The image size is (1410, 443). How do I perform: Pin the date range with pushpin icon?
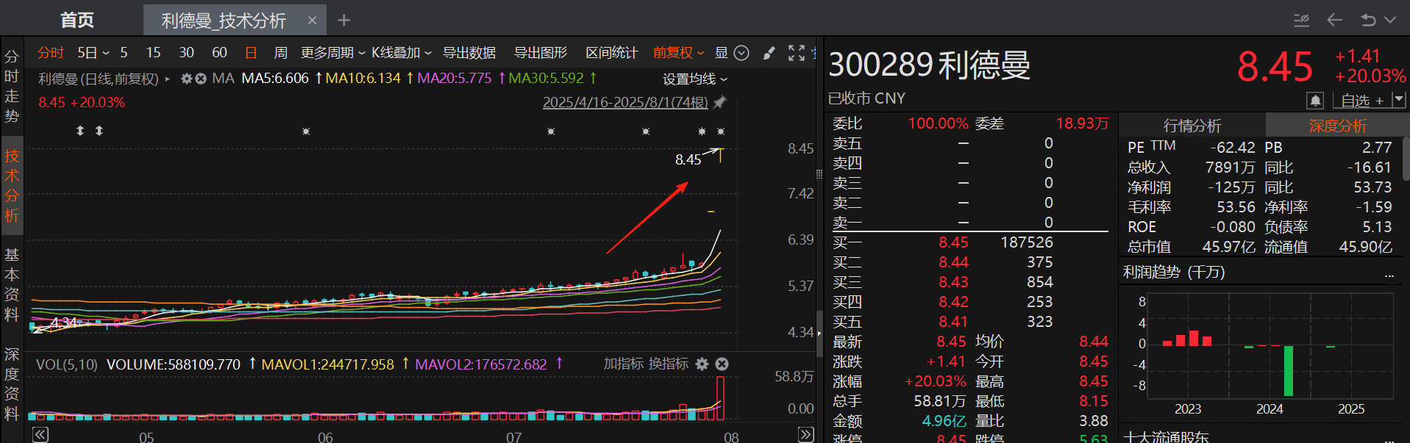click(x=720, y=102)
